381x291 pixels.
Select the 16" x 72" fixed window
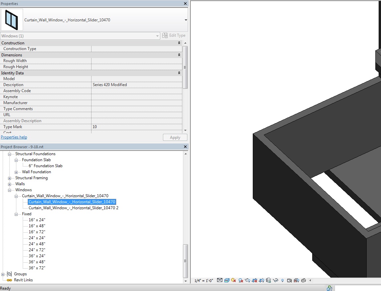click(x=37, y=232)
